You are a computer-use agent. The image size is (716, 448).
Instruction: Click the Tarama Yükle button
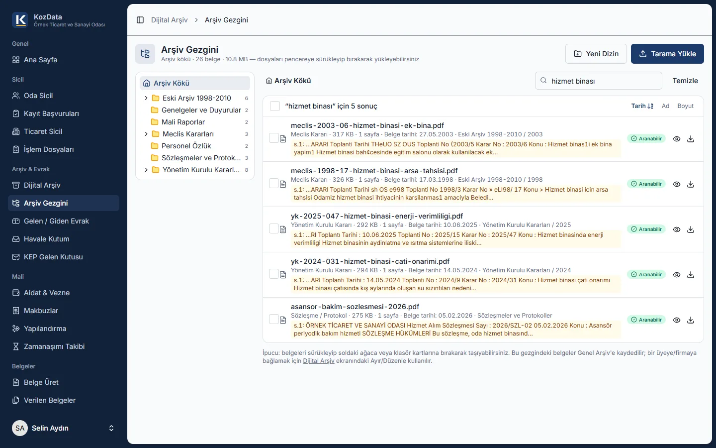click(x=667, y=54)
